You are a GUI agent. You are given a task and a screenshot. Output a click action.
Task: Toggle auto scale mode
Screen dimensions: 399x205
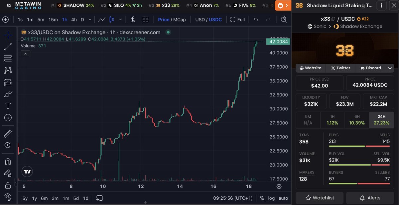tap(283, 198)
